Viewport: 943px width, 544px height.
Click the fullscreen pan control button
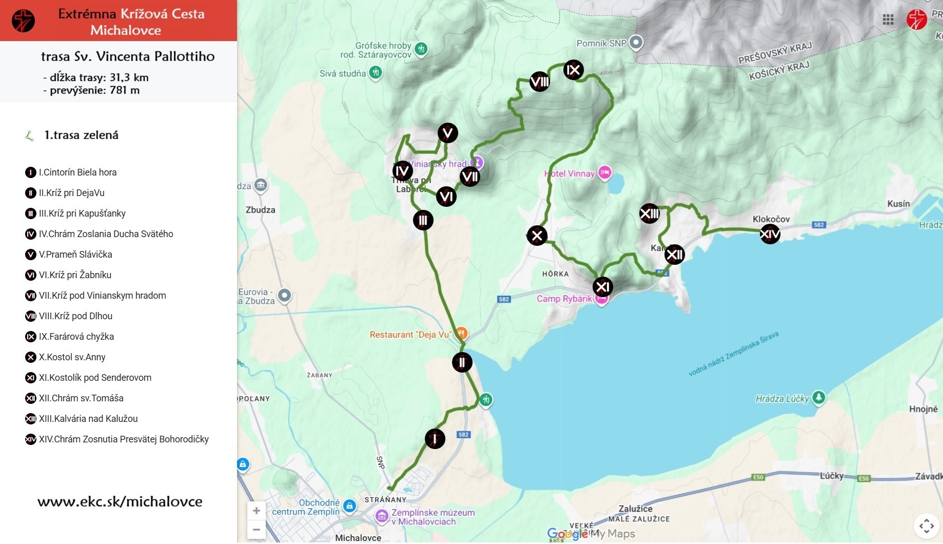(x=926, y=526)
